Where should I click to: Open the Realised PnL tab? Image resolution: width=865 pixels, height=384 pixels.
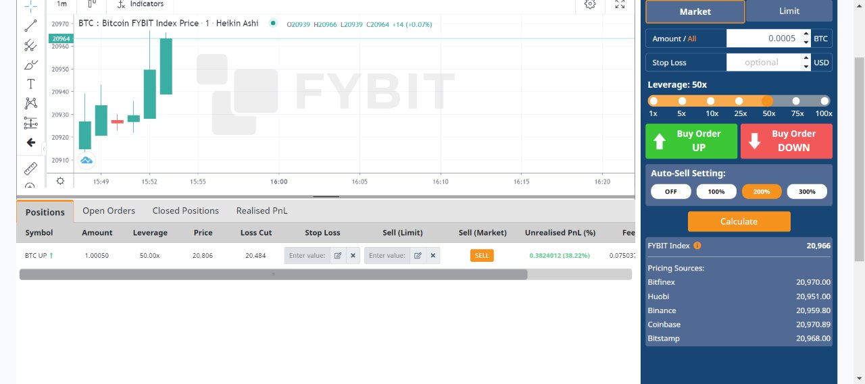[262, 211]
